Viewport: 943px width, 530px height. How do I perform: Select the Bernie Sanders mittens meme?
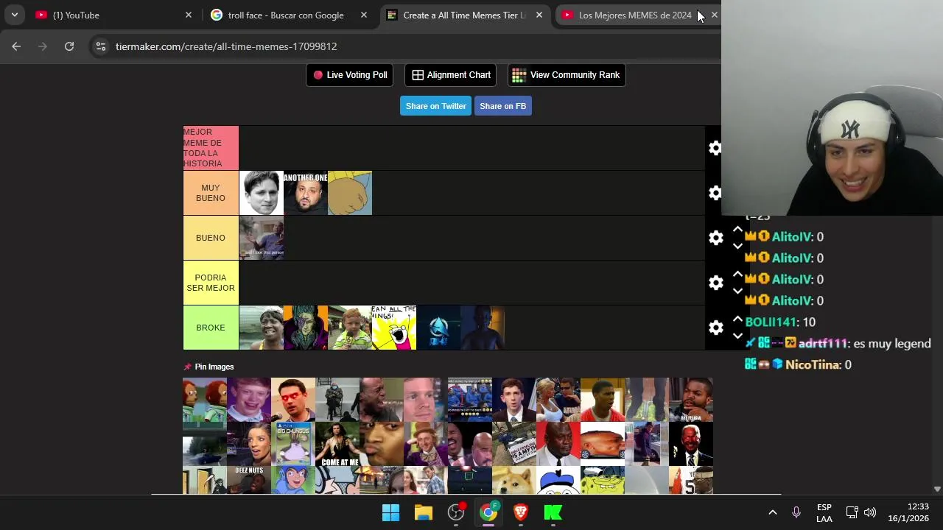[x=337, y=400]
